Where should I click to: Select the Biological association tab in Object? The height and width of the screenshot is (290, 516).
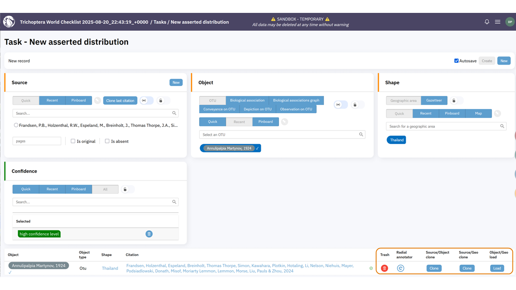pyautogui.click(x=247, y=100)
